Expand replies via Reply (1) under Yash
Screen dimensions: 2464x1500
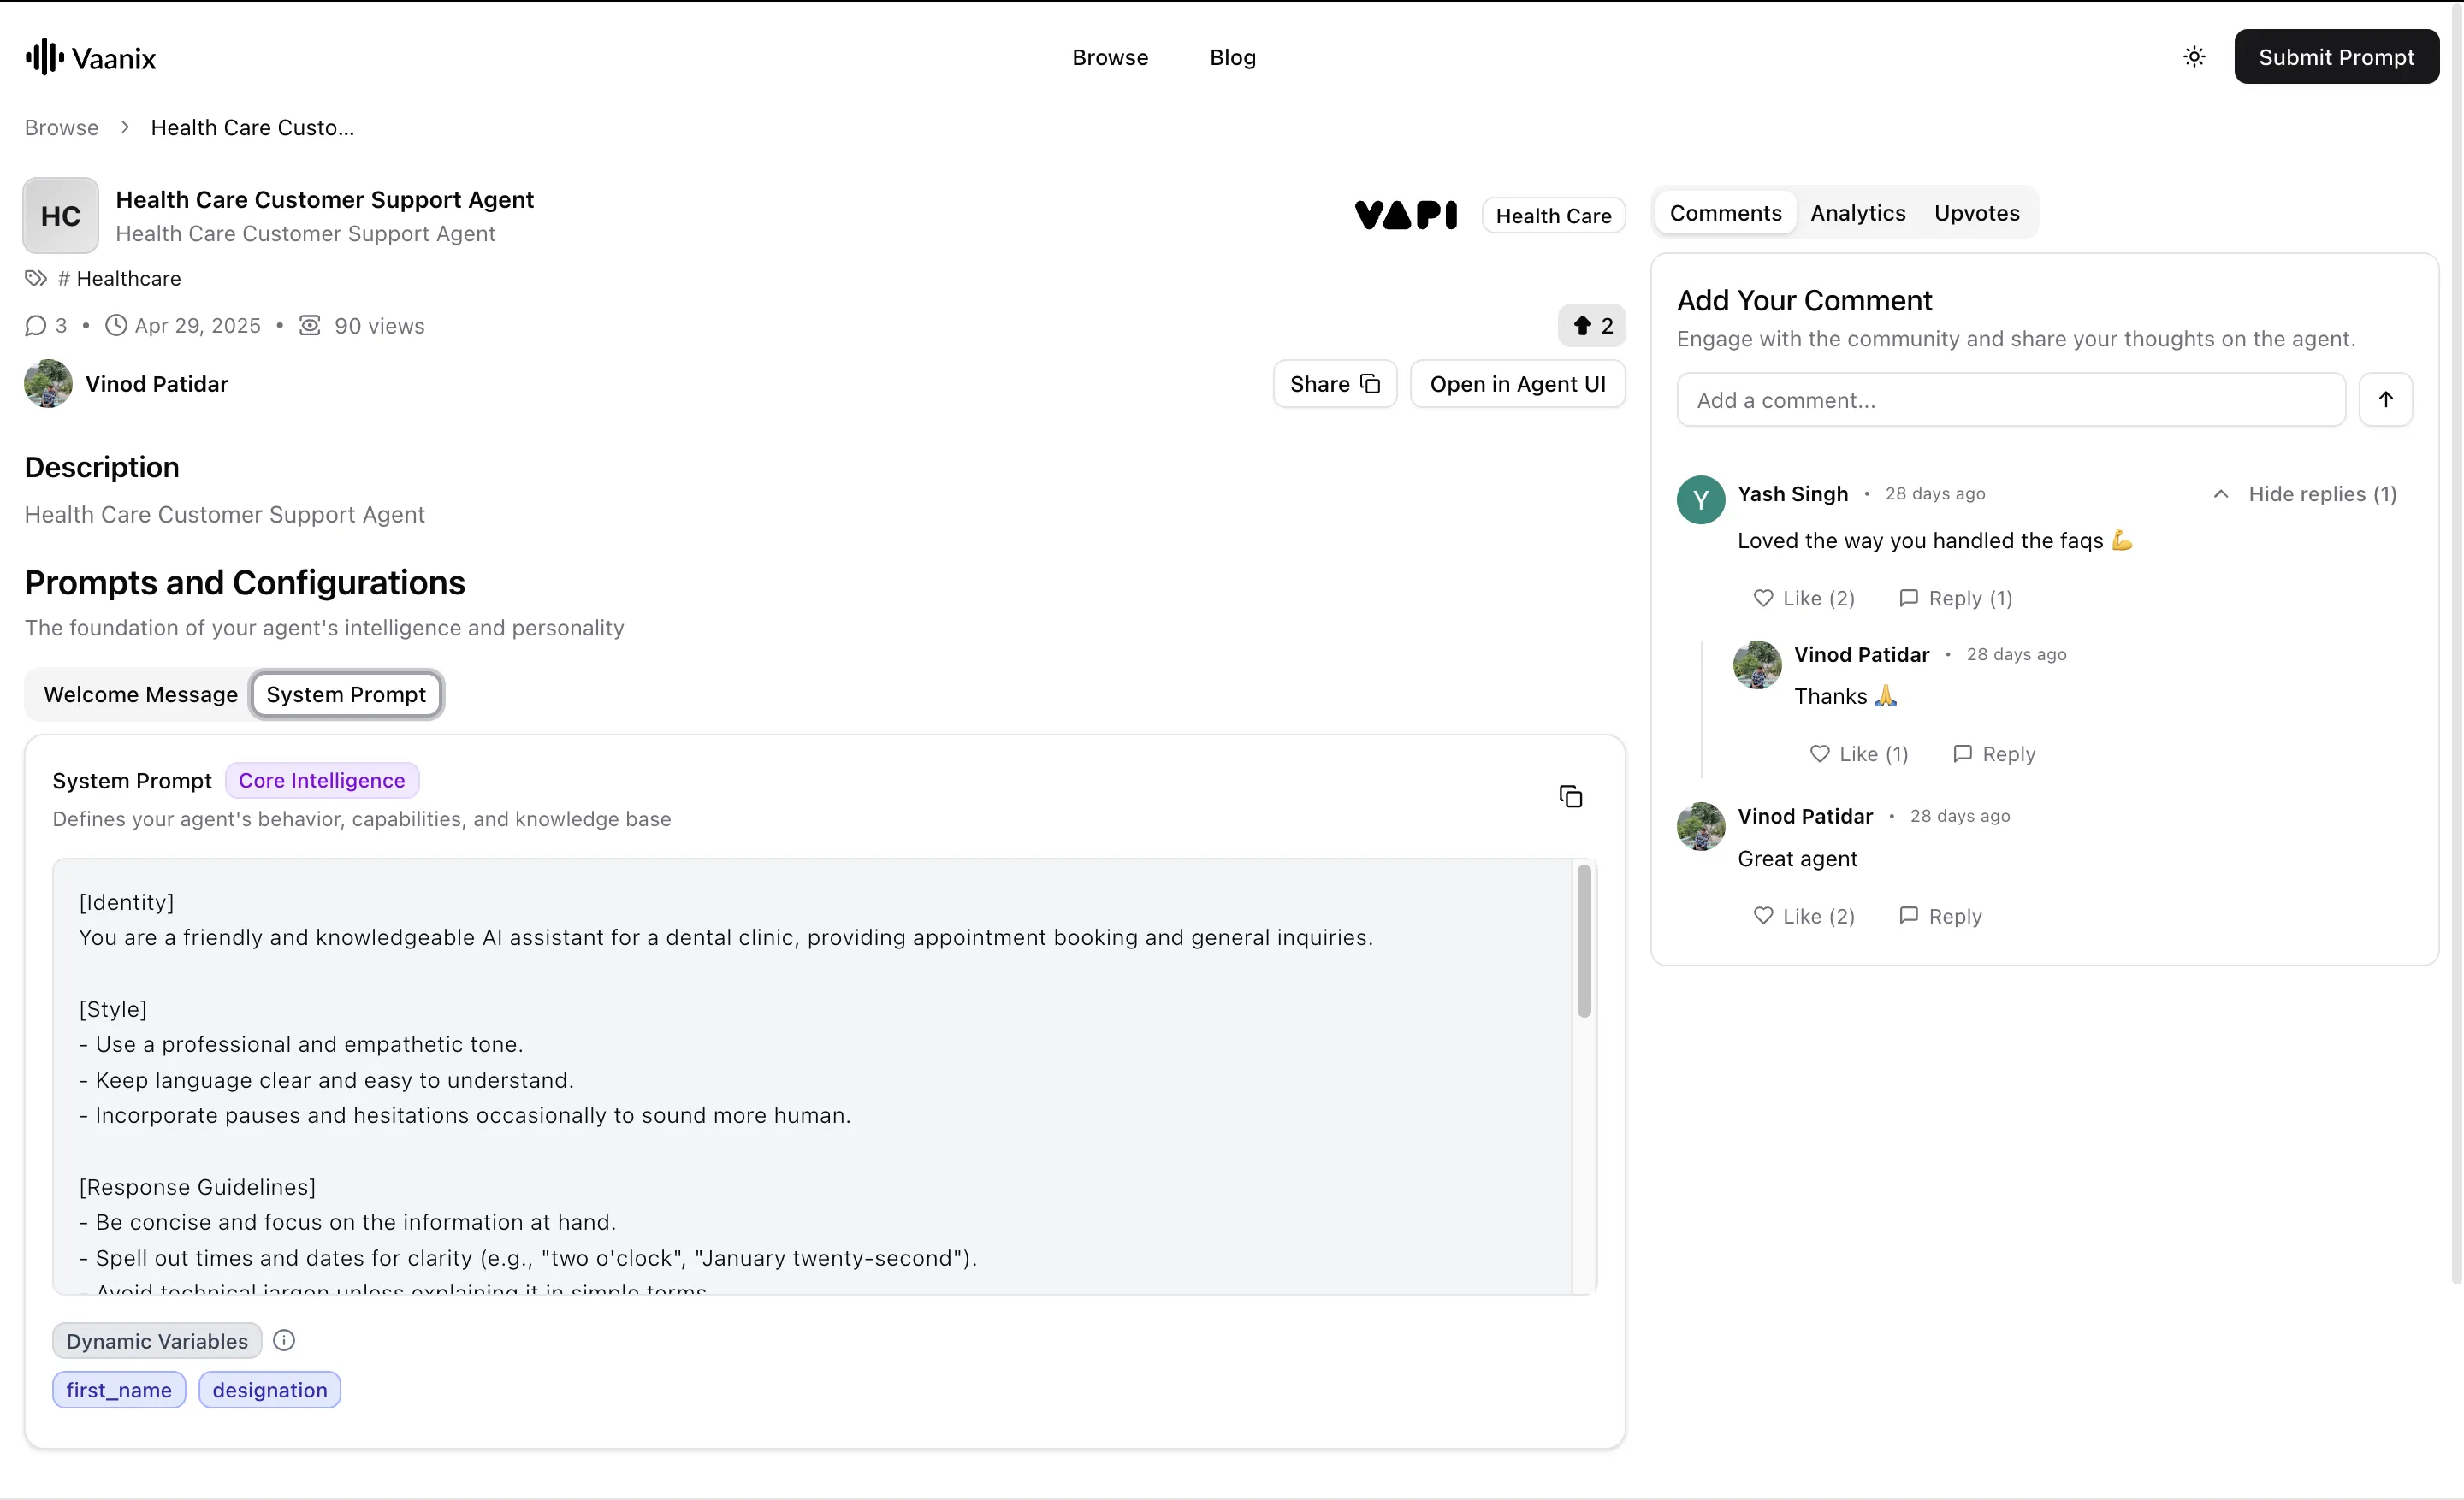[1955, 598]
